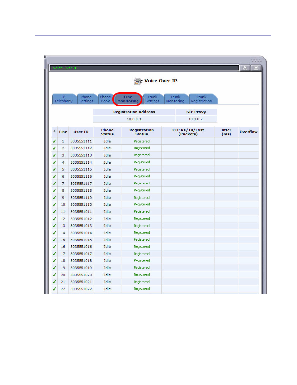The width and height of the screenshot is (297, 385).
Task: Click the green check mark for line 11
Action: coord(54,212)
